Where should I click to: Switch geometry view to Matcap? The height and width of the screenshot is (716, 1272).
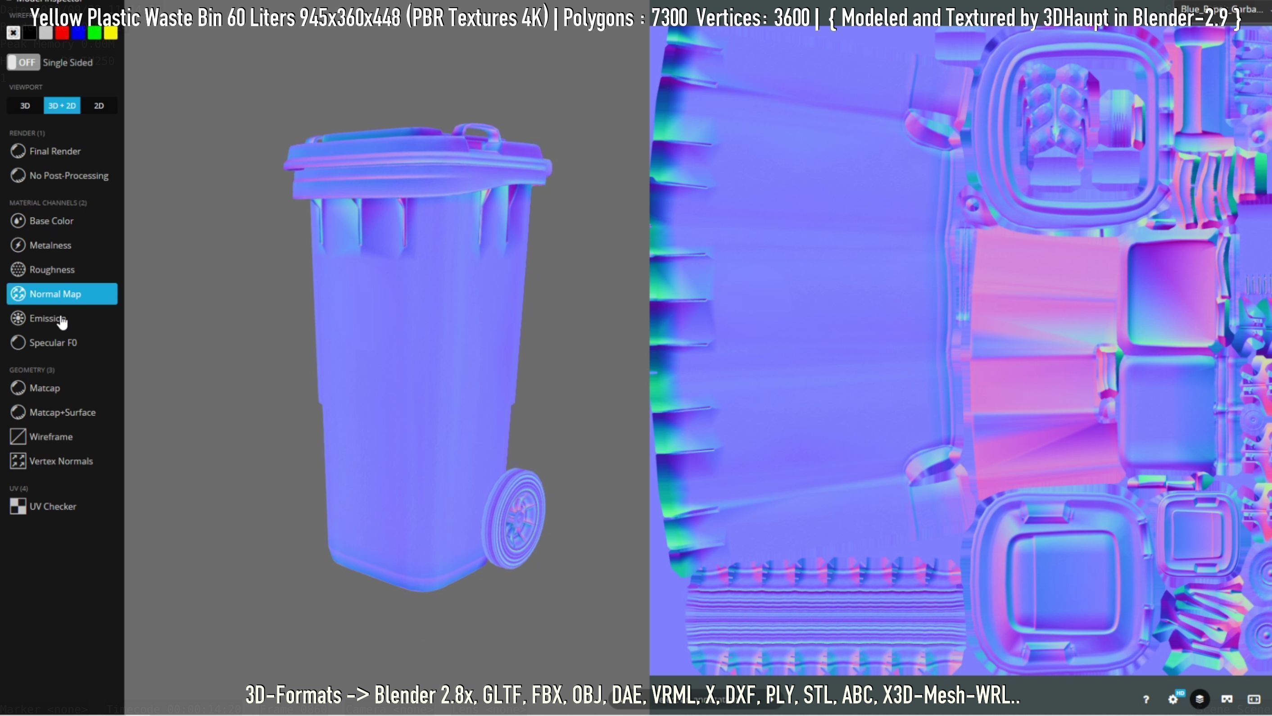point(62,388)
